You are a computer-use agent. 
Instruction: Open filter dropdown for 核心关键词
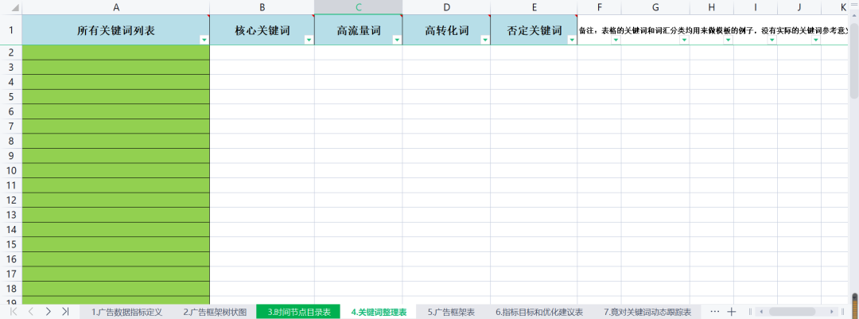coord(309,40)
